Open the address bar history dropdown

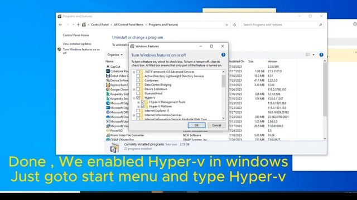pyautogui.click(x=226, y=24)
